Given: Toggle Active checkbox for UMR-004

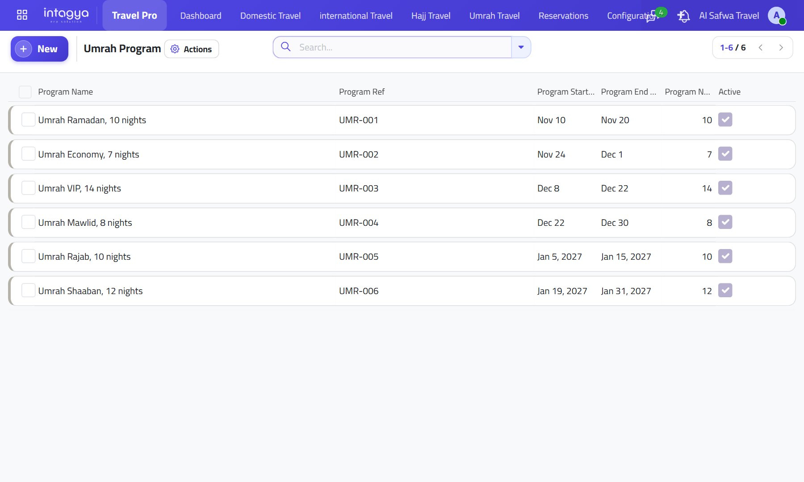Looking at the screenshot, I should tap(725, 222).
